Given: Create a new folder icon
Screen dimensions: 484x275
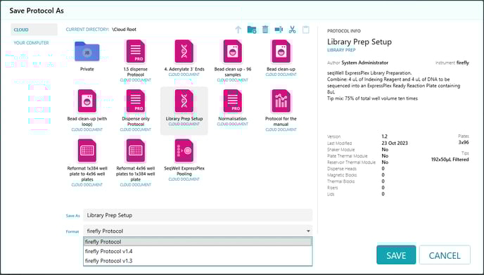Looking at the screenshot, I should [252, 30].
